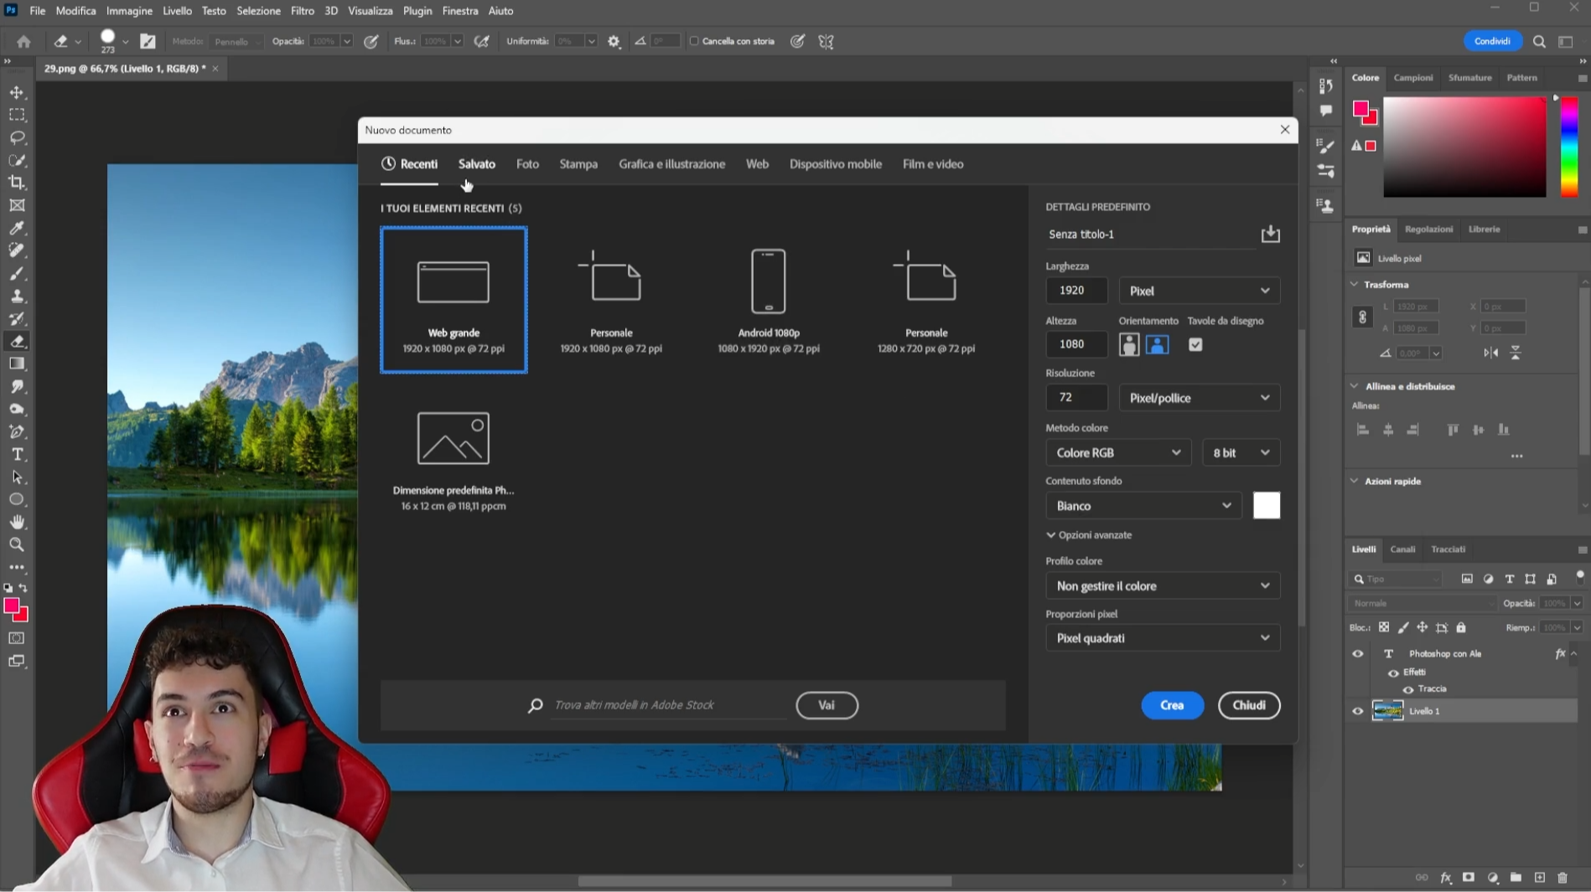Select the Zoom tool
This screenshot has height=892, width=1591.
[x=17, y=545]
